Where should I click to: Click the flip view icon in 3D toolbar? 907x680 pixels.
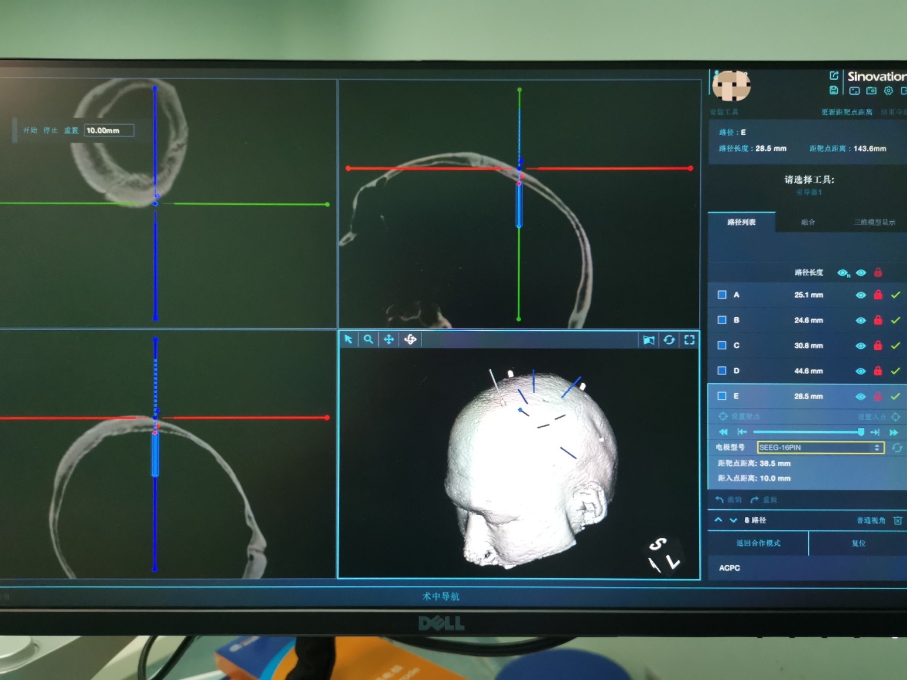point(649,340)
